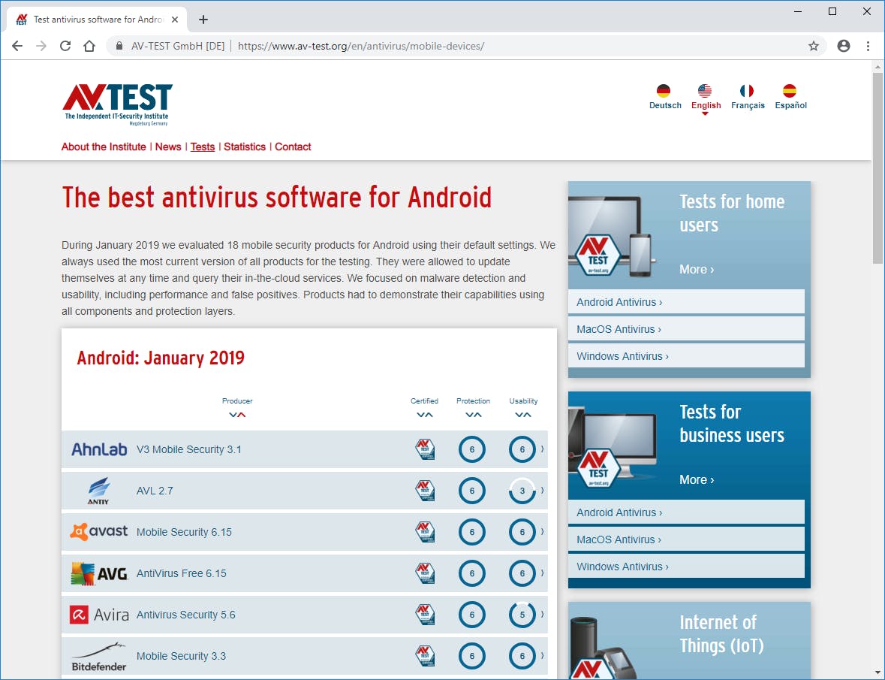The width and height of the screenshot is (885, 680).
Task: Sort table by Producer arrows
Action: (237, 415)
